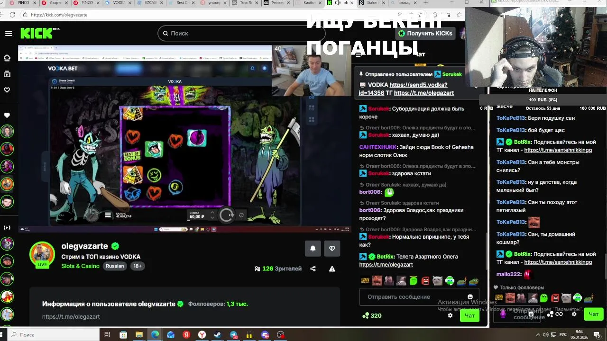Open slot game menu hamburger icon
The width and height of the screenshot is (607, 341).
pos(108,215)
